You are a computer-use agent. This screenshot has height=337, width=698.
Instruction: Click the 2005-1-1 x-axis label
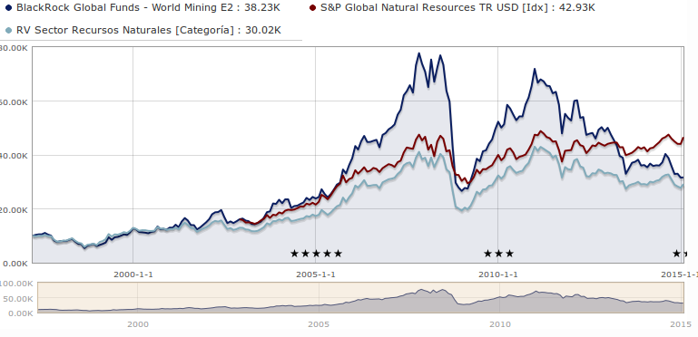pyautogui.click(x=316, y=274)
